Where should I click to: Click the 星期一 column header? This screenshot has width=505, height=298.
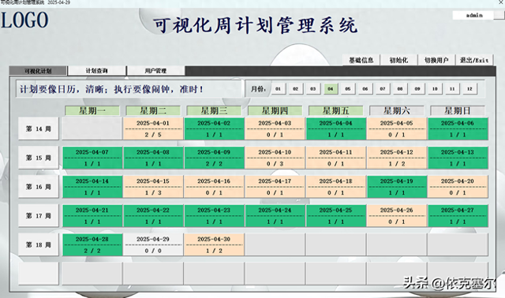[92, 110]
